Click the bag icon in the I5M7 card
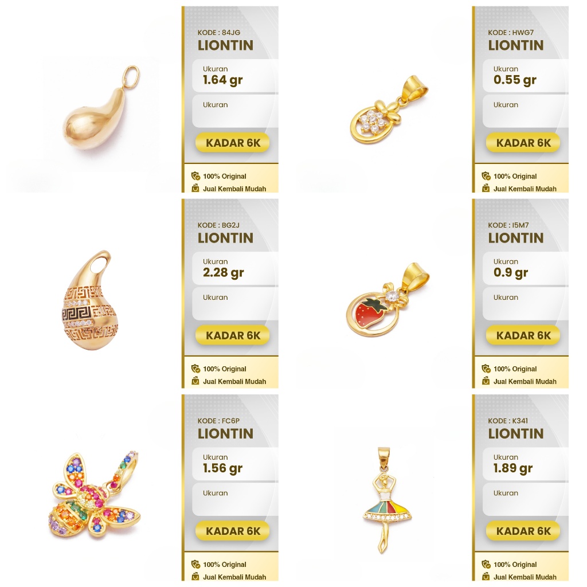The height and width of the screenshot is (587, 587). tap(486, 381)
